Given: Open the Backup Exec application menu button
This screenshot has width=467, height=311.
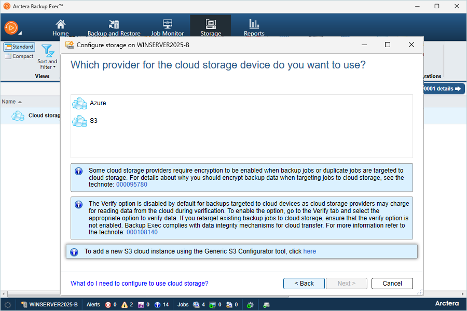Looking at the screenshot, I should tap(11, 27).
